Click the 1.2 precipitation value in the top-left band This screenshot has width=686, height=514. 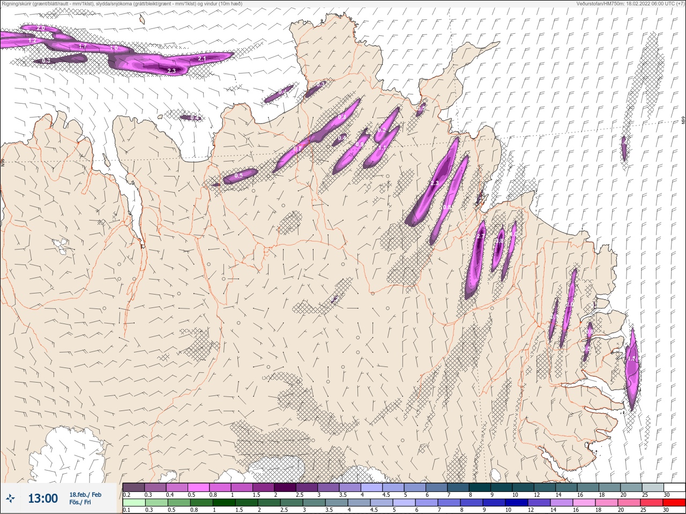click(32, 41)
